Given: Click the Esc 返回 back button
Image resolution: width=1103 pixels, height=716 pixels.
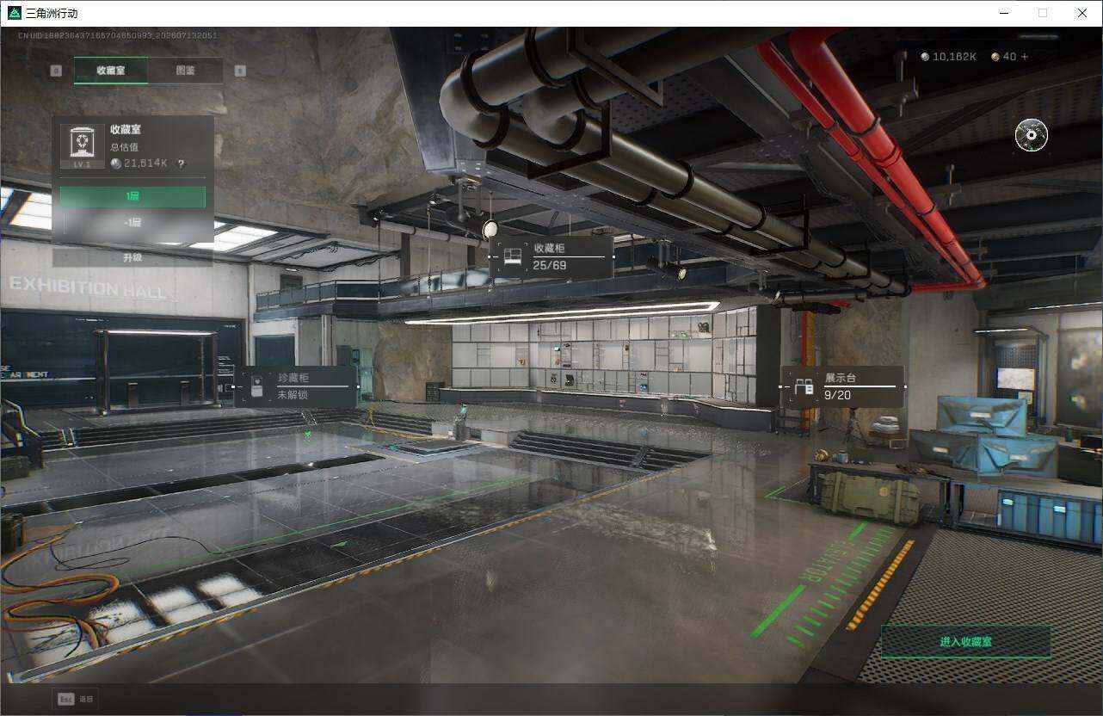Looking at the screenshot, I should pos(75,700).
